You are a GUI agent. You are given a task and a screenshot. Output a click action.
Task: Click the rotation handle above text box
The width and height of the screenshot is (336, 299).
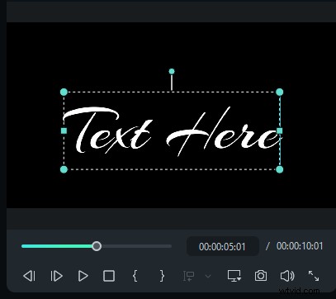coord(172,72)
